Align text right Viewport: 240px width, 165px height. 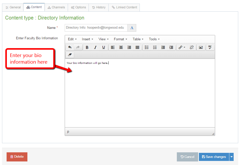pyautogui.click(x=129, y=47)
